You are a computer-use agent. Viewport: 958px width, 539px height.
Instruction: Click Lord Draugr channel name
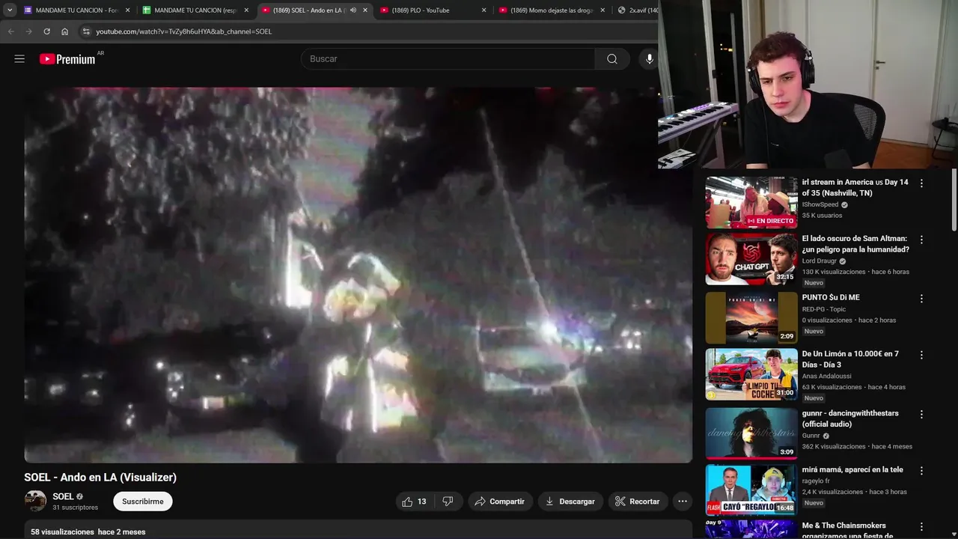(x=820, y=261)
